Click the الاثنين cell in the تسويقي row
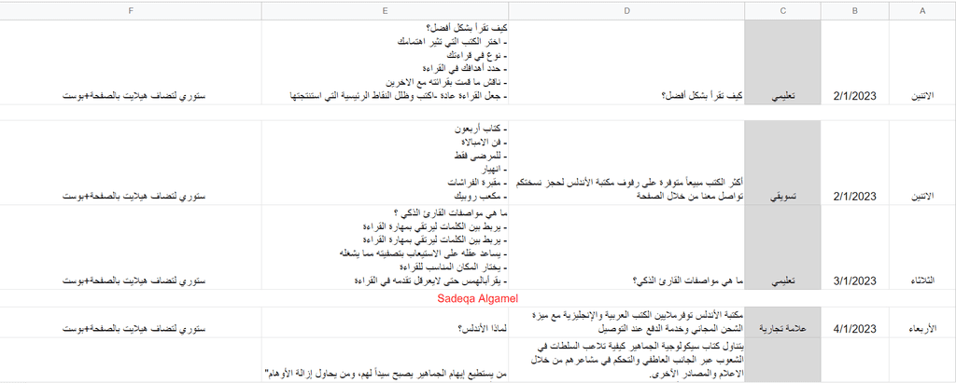Viewport: 956px width, 383px height. coord(921,162)
